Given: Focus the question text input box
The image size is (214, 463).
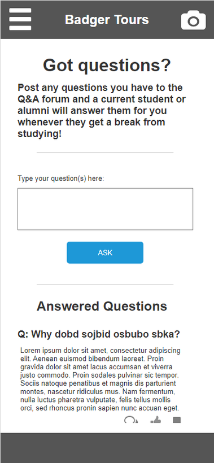Looking at the screenshot, I should click(105, 209).
